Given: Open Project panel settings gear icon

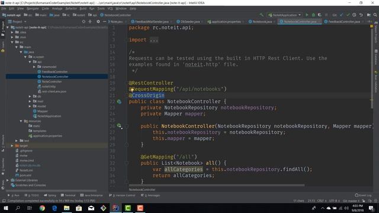Looking at the screenshot, I should 98,21.
